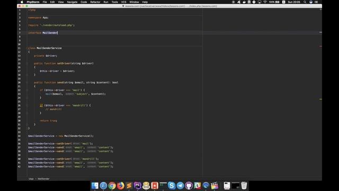The width and height of the screenshot is (339, 191).
Task: Open the red bookmark app in dock
Action: point(155,186)
